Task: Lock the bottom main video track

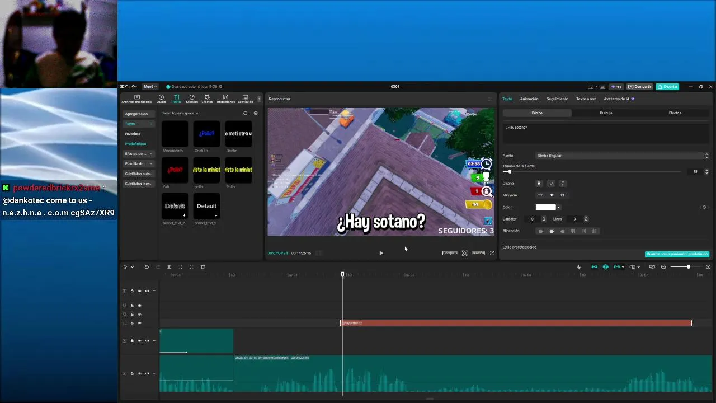Action: pos(132,373)
